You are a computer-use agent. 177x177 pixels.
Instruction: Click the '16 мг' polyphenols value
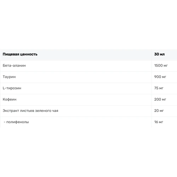(159, 122)
